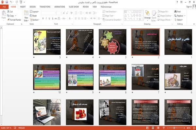Select slide 7 umbrella thumbnail
This screenshot has height=130, width=196.
[145, 77]
